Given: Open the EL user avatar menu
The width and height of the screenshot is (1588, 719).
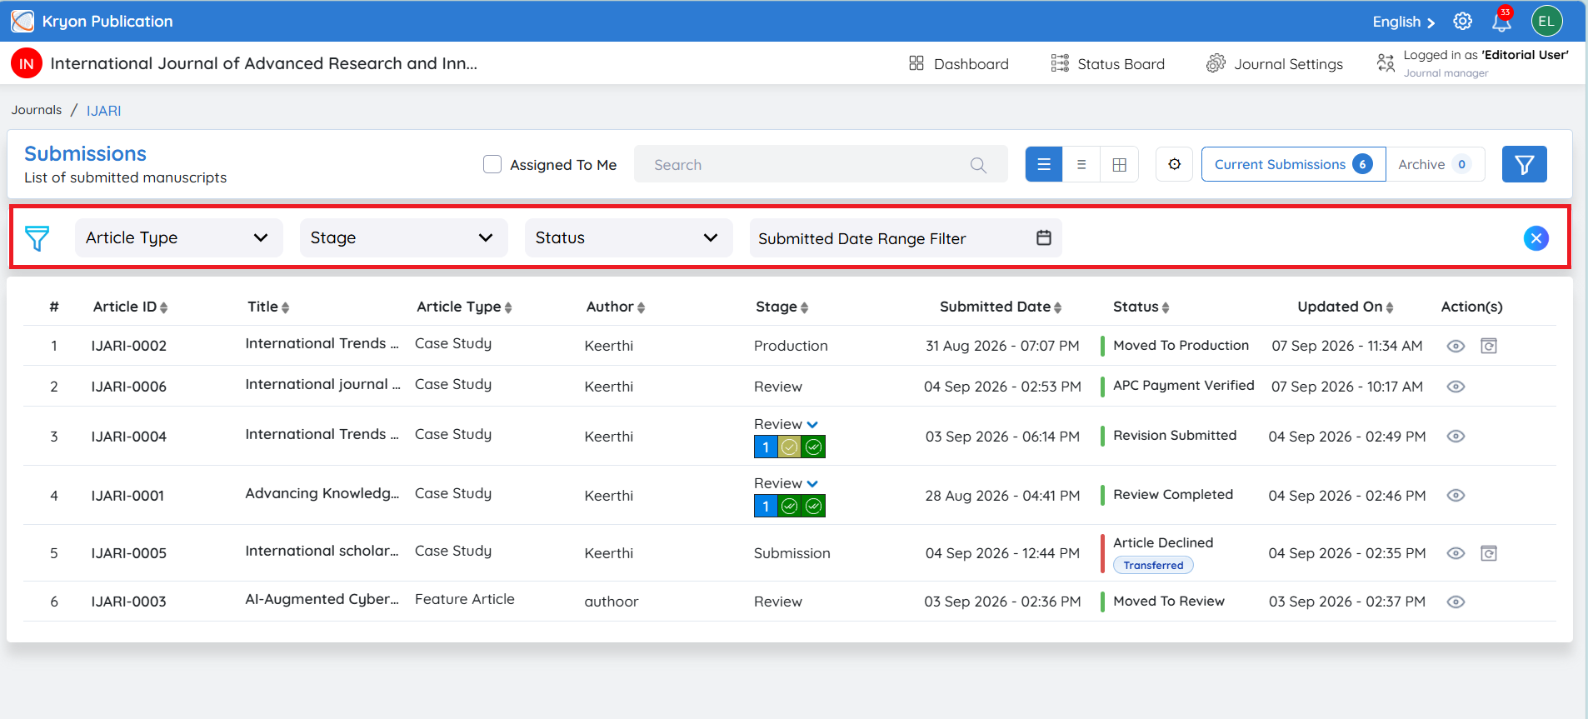Looking at the screenshot, I should point(1546,22).
